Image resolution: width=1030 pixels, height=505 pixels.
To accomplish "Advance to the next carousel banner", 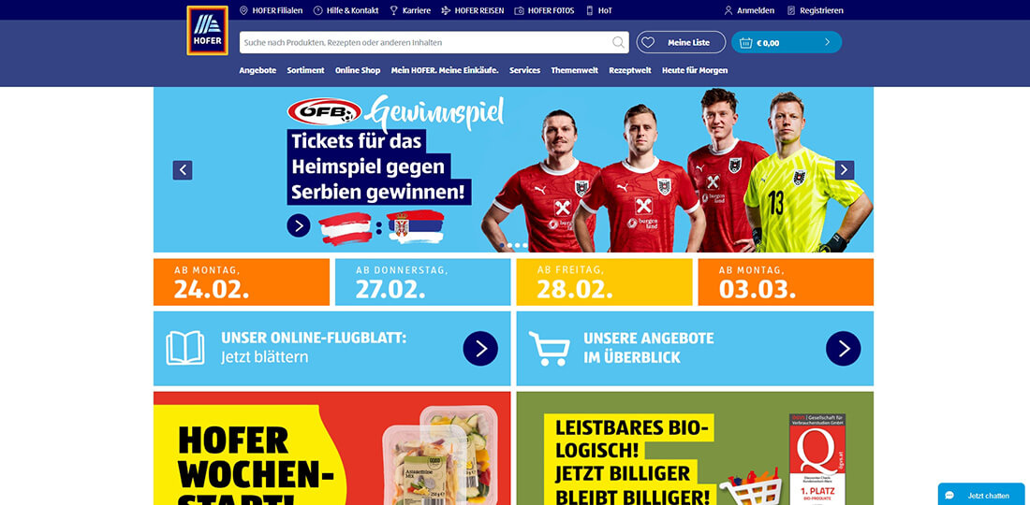I will pyautogui.click(x=845, y=170).
